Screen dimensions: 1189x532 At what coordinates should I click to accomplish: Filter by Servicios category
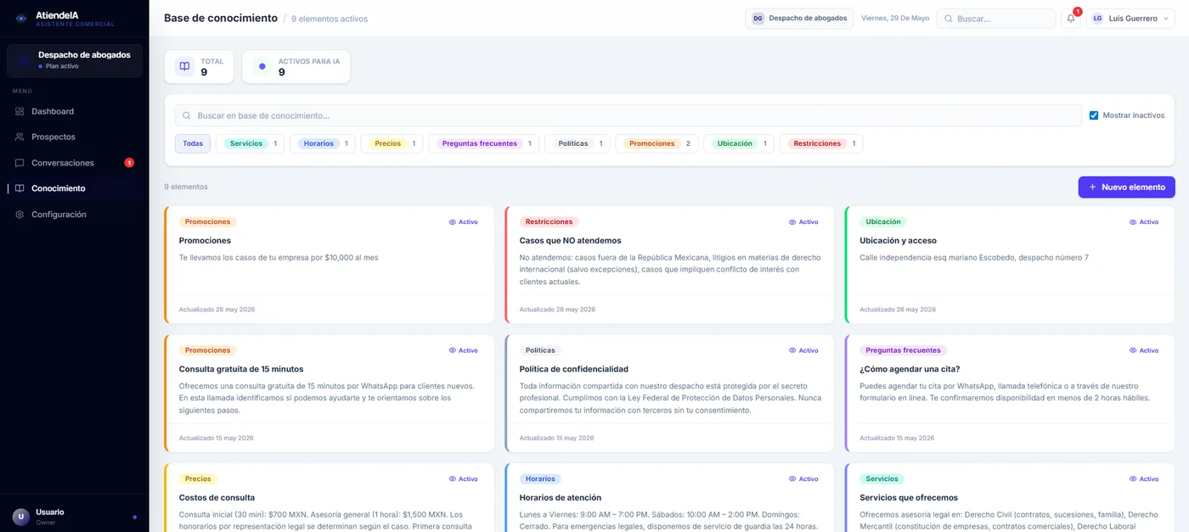click(x=251, y=143)
